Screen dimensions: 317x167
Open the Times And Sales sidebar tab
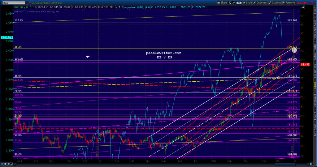(x=315, y=30)
